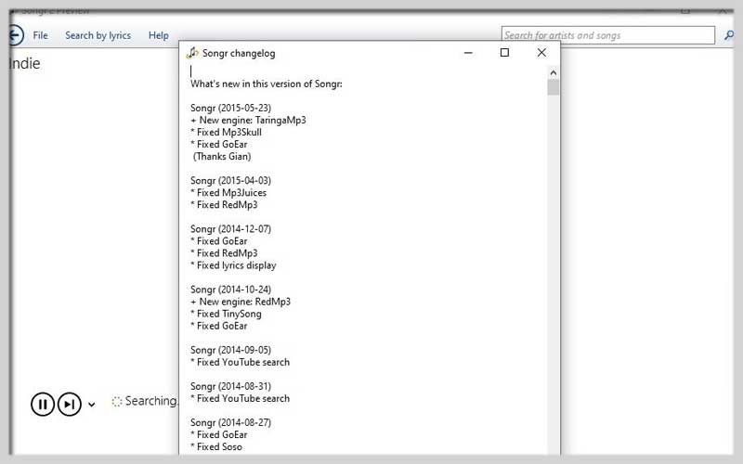Click the "Songr (2014-12-07)" line
Screen dimensions: 743x464
click(230, 228)
